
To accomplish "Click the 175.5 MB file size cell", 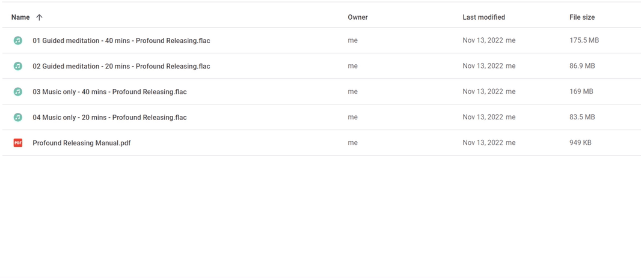I will pos(584,40).
